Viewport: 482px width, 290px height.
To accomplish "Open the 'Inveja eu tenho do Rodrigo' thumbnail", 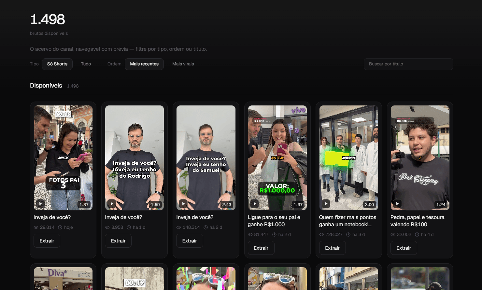I will tap(135, 158).
